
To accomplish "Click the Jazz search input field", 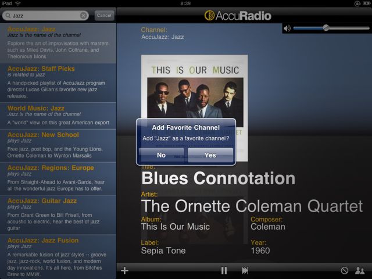I will click(45, 16).
